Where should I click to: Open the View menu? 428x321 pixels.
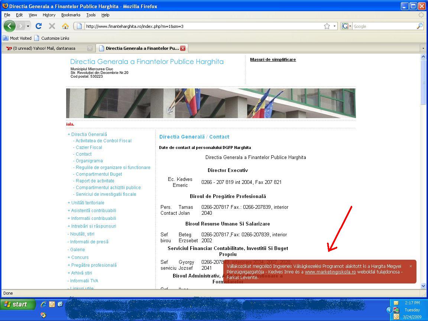(x=33, y=15)
